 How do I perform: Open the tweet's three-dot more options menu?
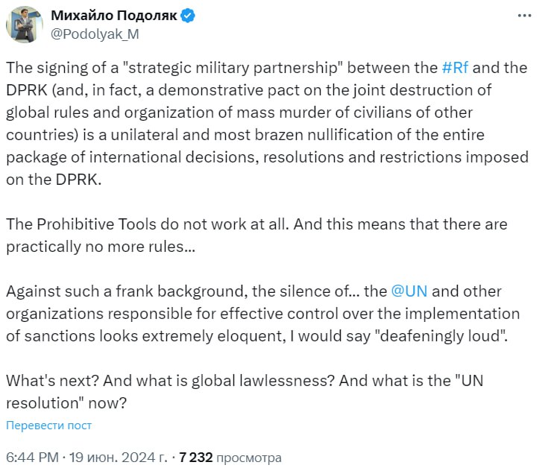click(x=524, y=16)
